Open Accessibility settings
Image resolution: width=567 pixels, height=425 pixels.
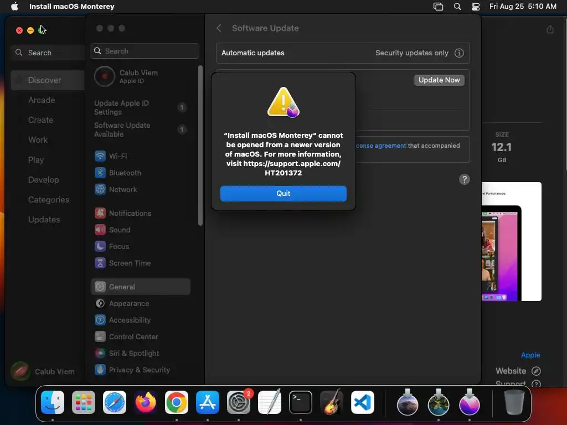[x=140, y=320]
